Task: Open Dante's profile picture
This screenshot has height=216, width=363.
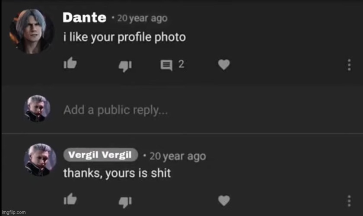Action: tap(32, 31)
